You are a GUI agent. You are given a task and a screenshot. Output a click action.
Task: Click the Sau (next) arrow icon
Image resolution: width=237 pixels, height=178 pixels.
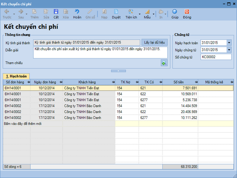21,11
